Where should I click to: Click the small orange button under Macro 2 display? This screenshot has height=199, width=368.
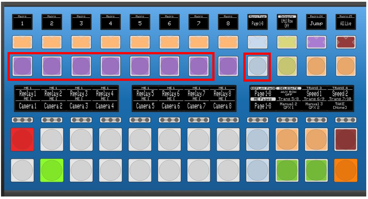click(x=52, y=42)
